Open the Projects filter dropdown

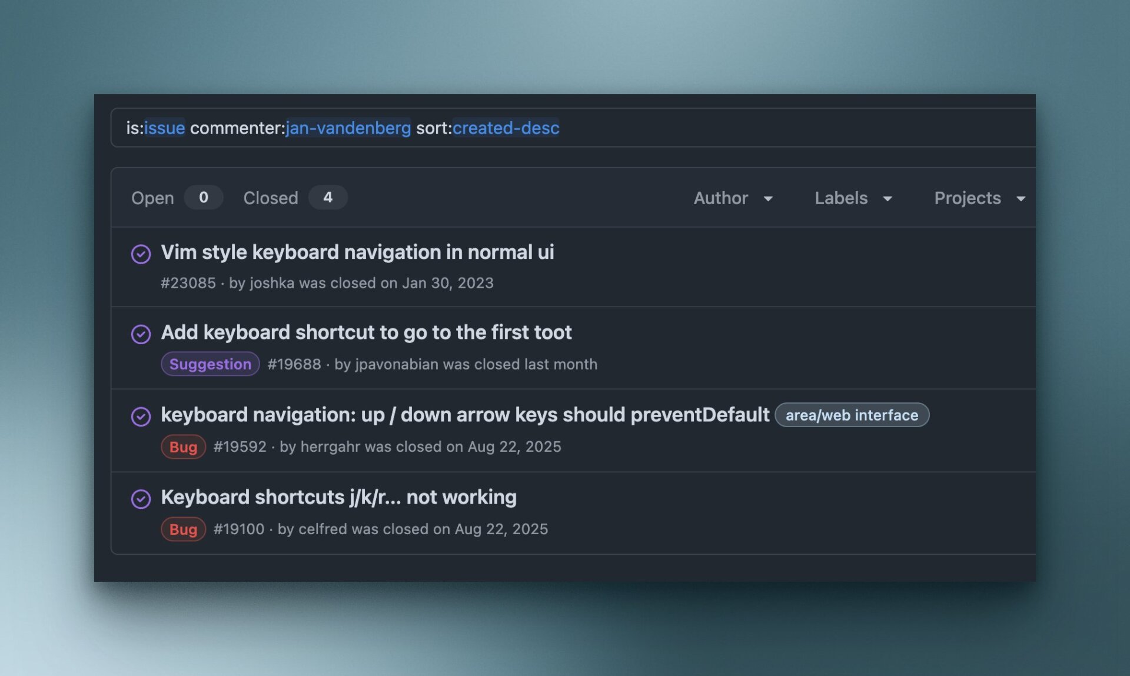[x=977, y=198]
